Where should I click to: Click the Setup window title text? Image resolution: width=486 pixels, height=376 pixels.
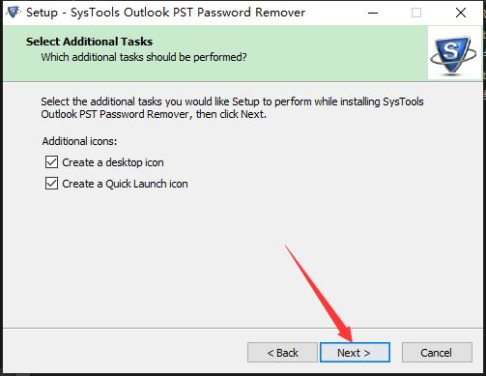point(165,13)
